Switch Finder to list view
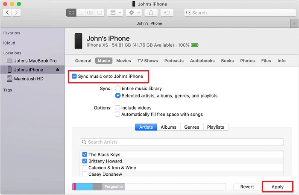This screenshot has width=299, height=195. (81, 13)
